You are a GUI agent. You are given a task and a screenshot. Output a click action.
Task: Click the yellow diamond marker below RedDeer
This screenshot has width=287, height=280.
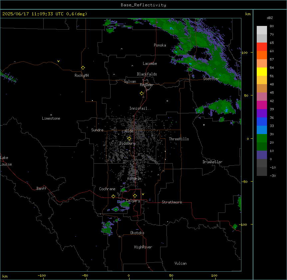[142, 93]
